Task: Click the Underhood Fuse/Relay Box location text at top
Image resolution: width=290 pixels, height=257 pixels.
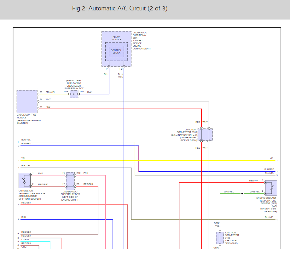Action: (141, 41)
